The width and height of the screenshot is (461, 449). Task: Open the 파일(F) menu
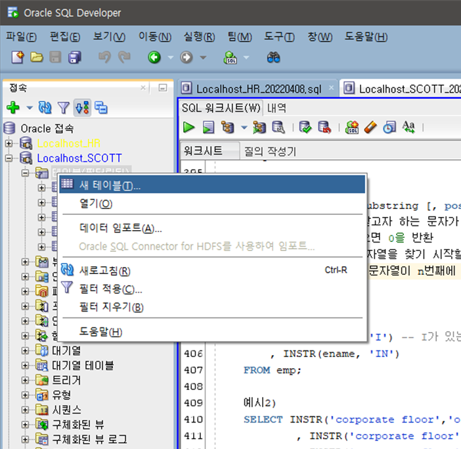21,36
